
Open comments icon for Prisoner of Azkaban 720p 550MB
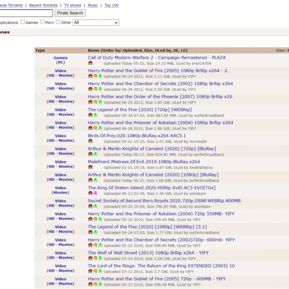click(x=95, y=219)
